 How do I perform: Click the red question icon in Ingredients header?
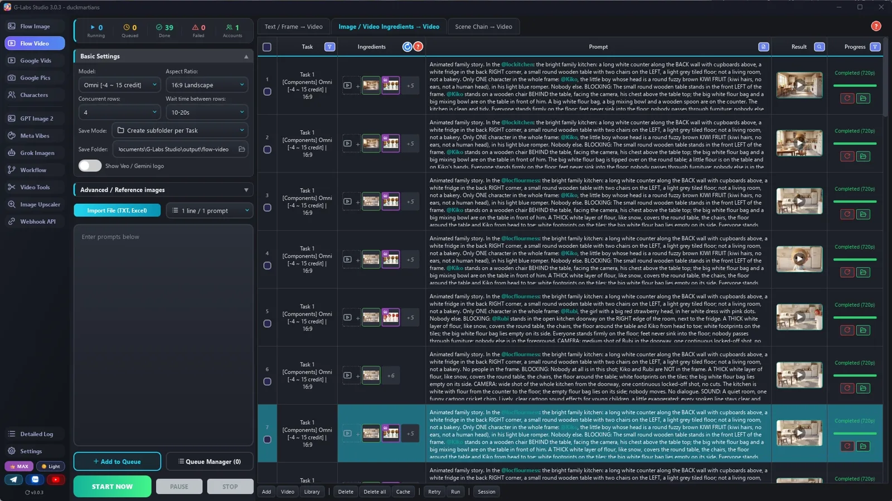pyautogui.click(x=418, y=47)
